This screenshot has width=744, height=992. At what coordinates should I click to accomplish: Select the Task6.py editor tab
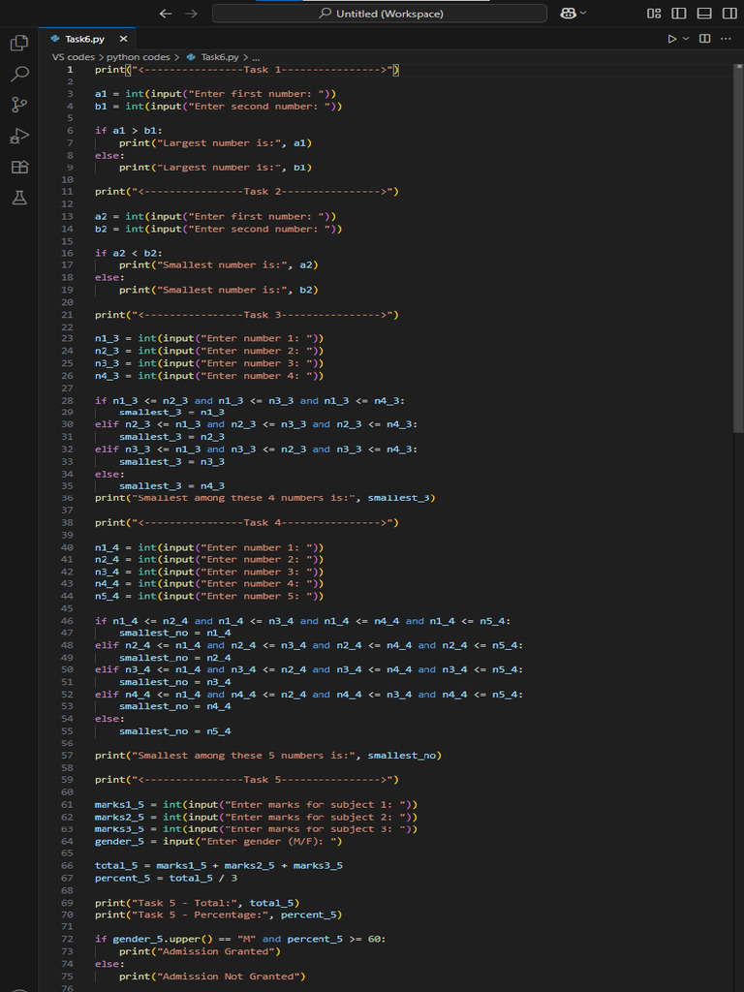[x=84, y=39]
